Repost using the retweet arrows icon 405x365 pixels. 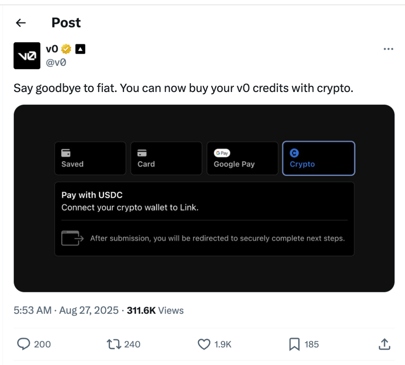coord(113,344)
